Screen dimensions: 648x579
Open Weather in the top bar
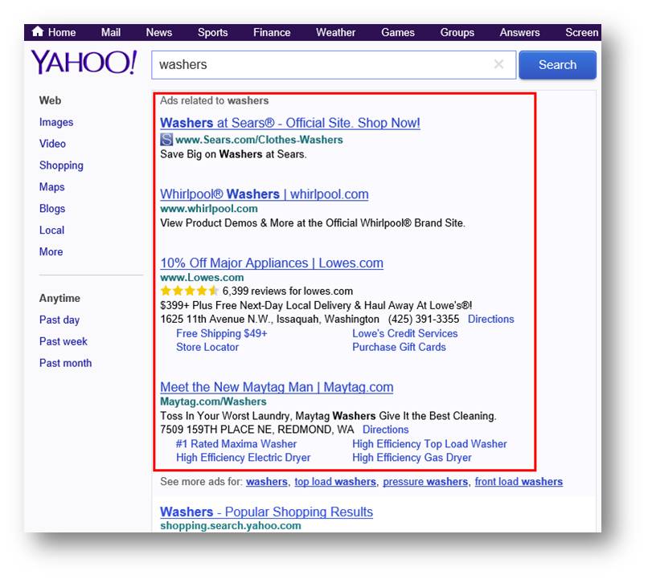click(x=335, y=32)
